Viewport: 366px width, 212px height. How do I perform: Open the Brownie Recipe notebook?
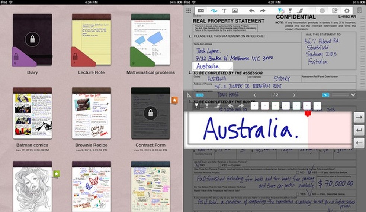click(91, 113)
